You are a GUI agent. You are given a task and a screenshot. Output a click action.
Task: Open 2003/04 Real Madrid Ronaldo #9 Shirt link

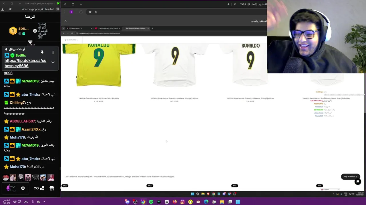coord(250,98)
